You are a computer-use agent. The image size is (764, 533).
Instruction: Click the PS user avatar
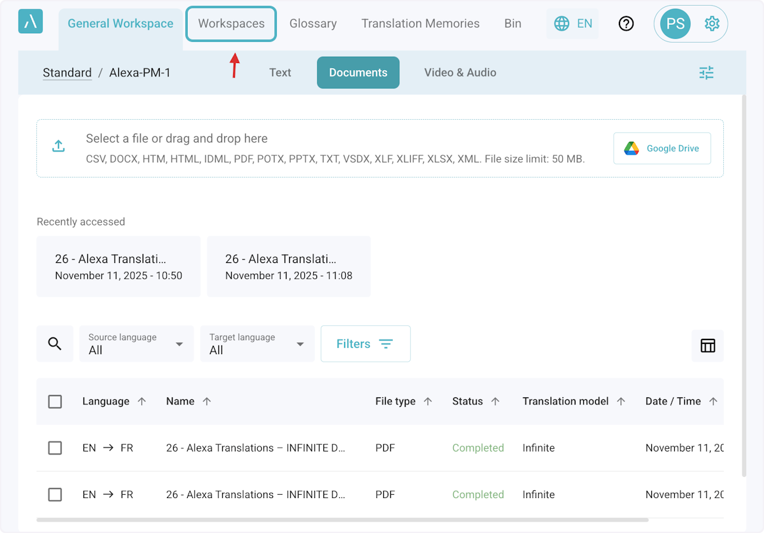click(x=675, y=24)
